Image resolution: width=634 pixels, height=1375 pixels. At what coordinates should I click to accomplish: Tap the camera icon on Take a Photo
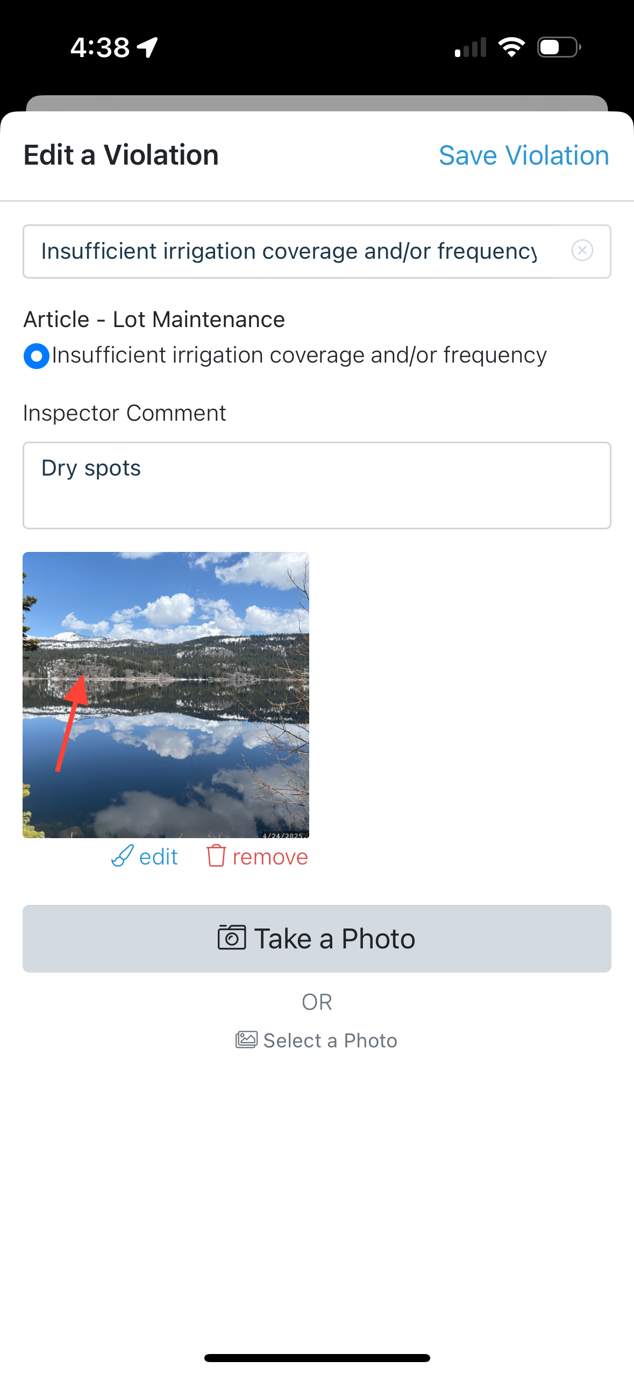[x=232, y=938]
